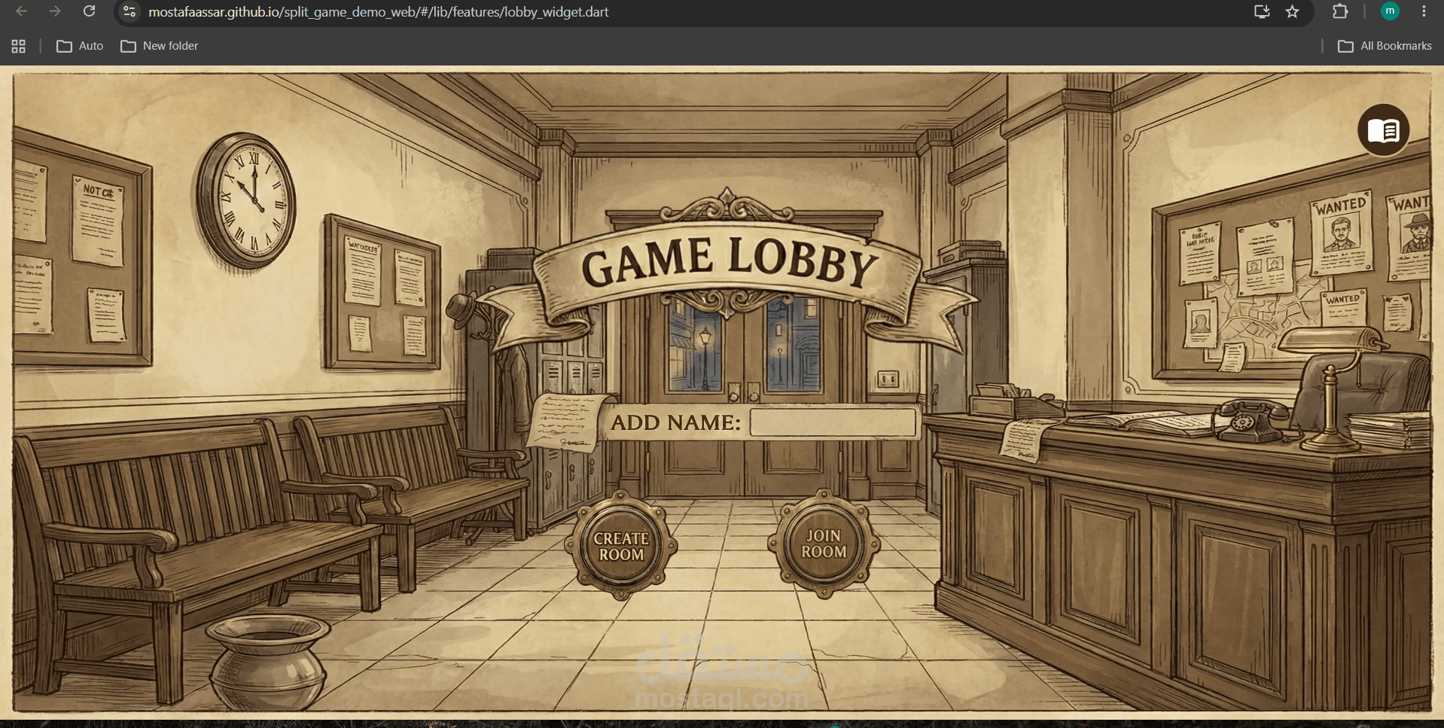Open the Auto bookmarks folder
The image size is (1444, 728).
click(x=80, y=46)
